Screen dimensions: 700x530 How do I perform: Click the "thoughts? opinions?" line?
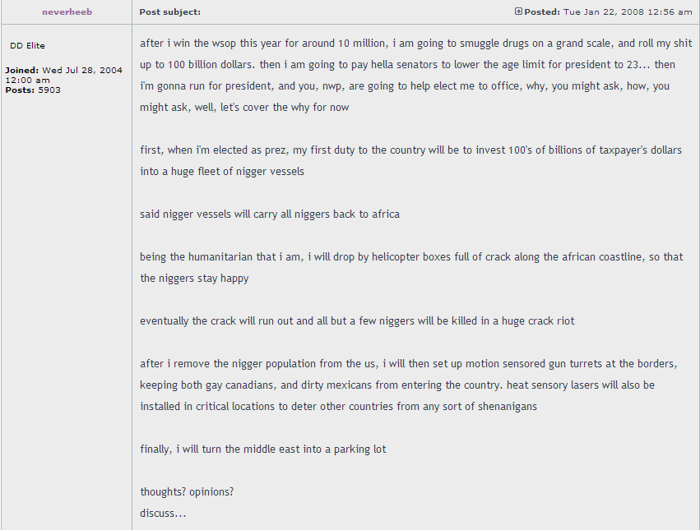click(x=187, y=492)
